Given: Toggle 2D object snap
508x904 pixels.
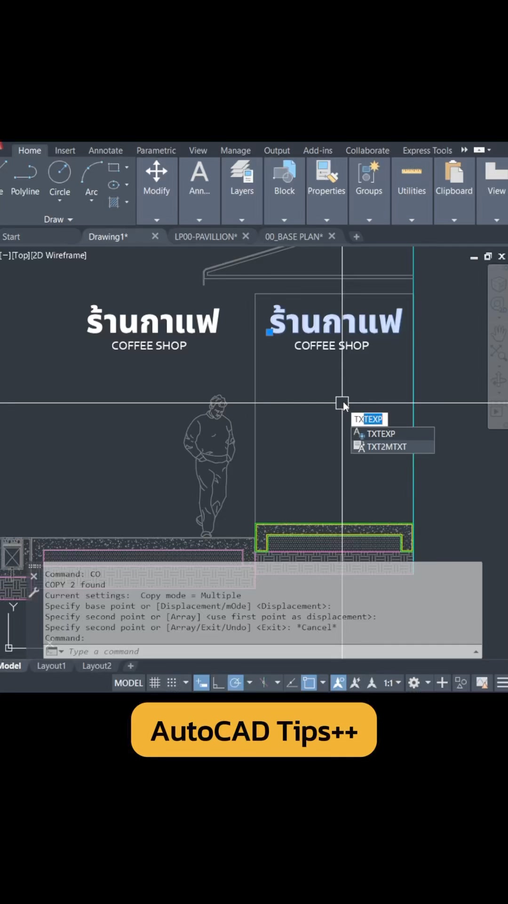Looking at the screenshot, I should point(309,683).
